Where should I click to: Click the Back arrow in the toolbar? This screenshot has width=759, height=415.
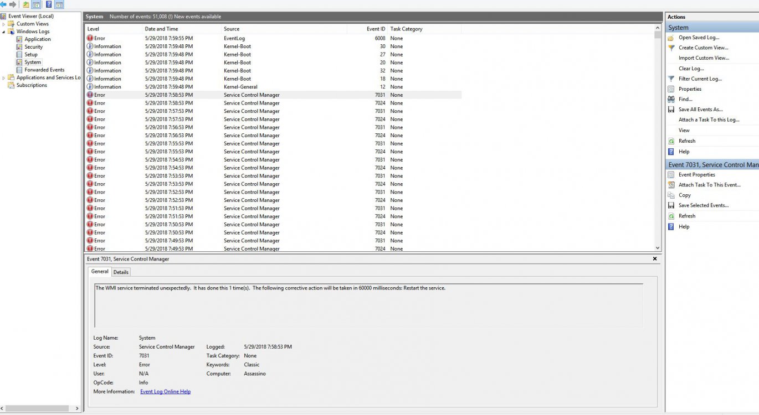(3, 4)
